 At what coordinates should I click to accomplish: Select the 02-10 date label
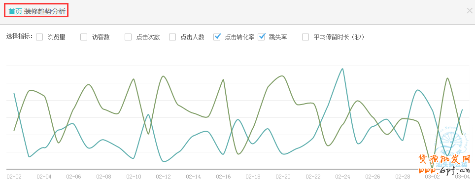coord(134,177)
